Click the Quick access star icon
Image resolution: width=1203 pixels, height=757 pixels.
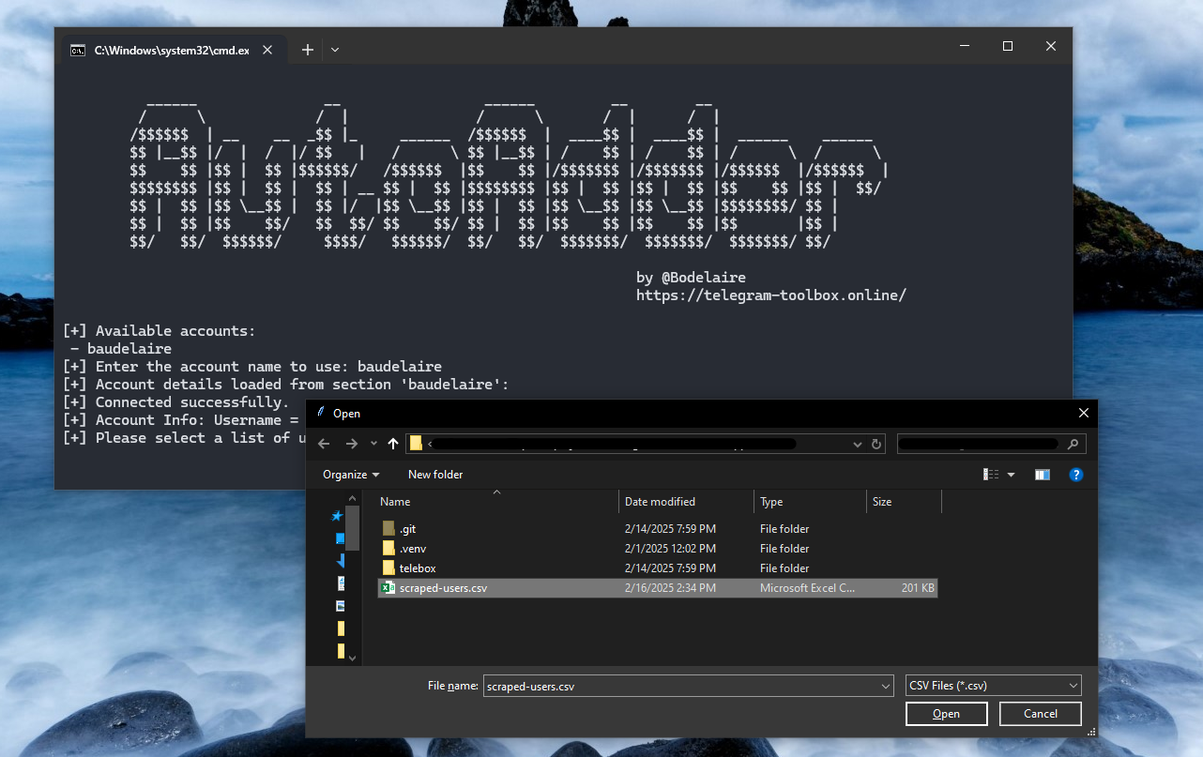point(337,516)
